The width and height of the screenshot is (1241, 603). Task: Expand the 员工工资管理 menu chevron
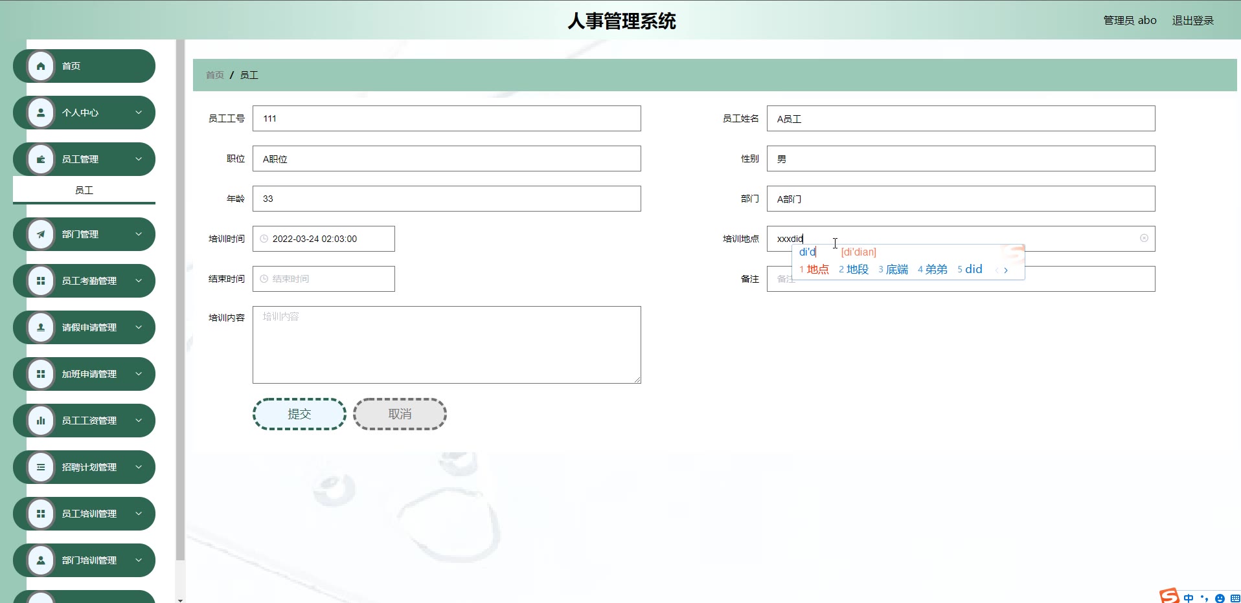pos(139,421)
